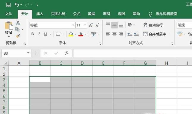The width and height of the screenshot is (192, 114).
Task: Apply the red font color
Action: click(x=81, y=34)
